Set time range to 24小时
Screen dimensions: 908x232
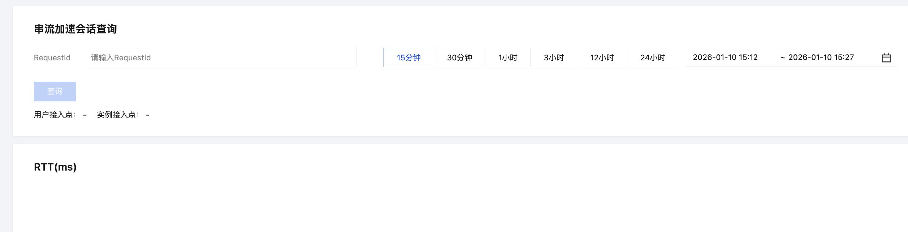tap(653, 58)
